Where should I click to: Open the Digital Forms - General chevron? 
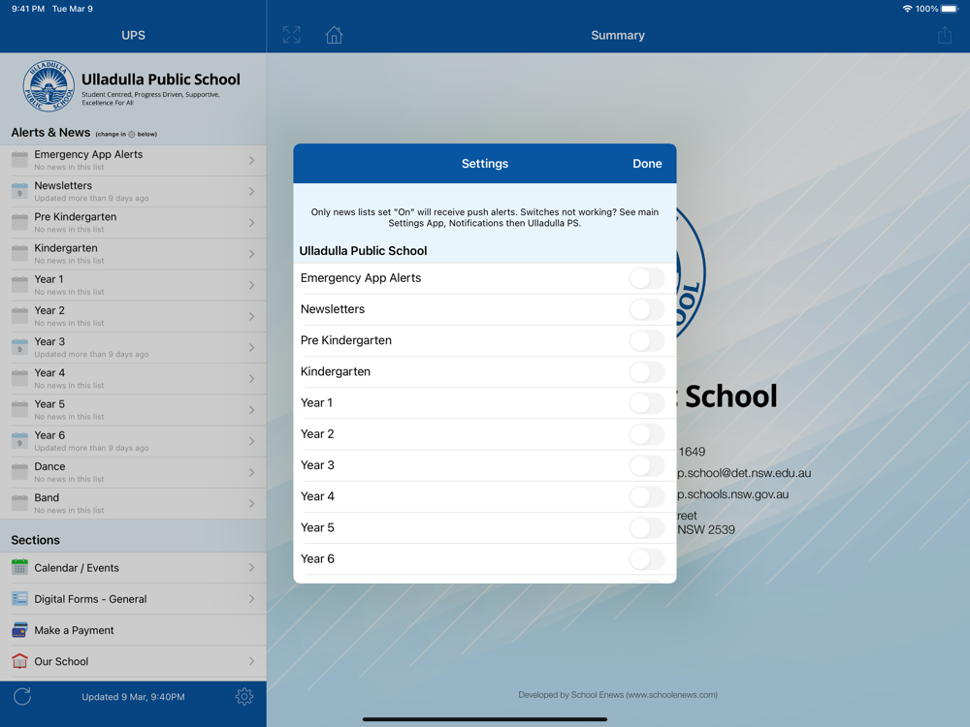pyautogui.click(x=252, y=598)
